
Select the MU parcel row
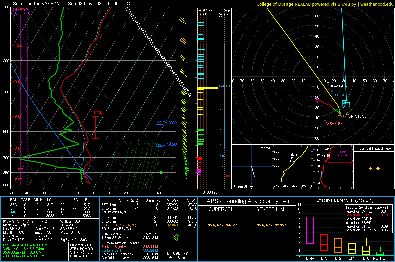(x=51, y=216)
